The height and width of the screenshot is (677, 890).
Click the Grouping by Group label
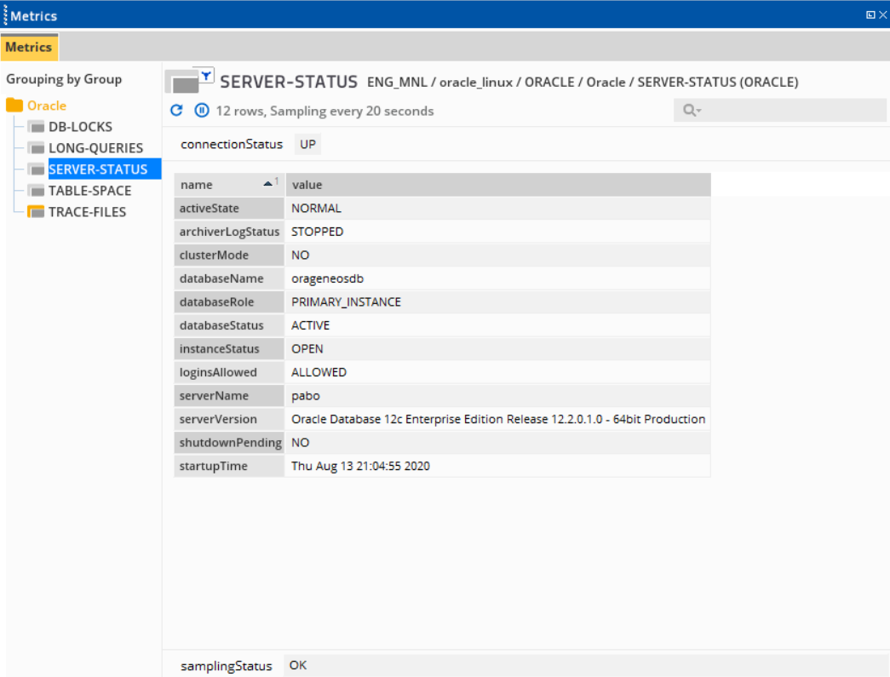point(64,79)
